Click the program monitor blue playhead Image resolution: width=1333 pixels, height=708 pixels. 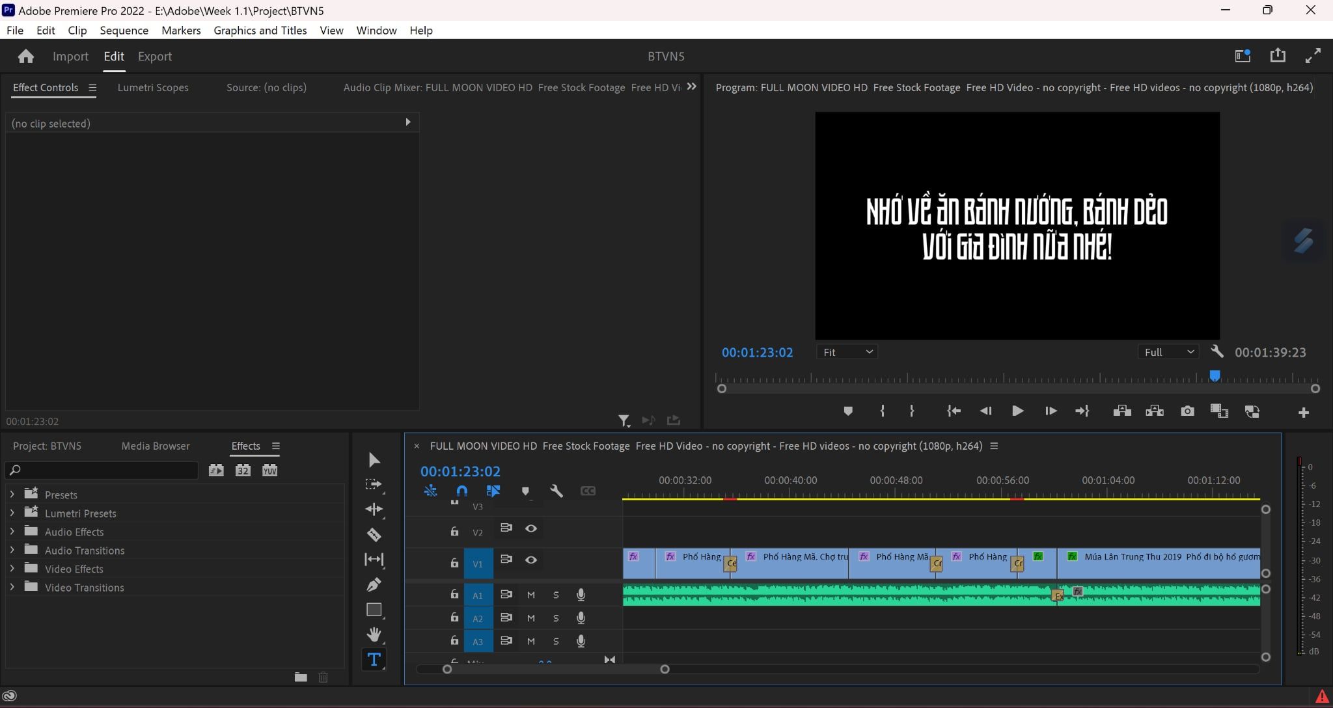pyautogui.click(x=1215, y=375)
